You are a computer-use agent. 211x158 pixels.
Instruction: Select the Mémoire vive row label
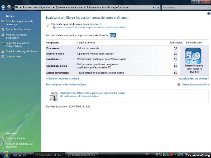[55, 54]
